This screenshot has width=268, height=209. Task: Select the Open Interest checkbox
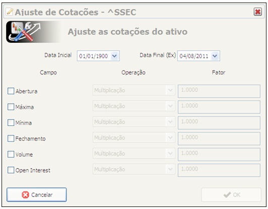point(11,170)
